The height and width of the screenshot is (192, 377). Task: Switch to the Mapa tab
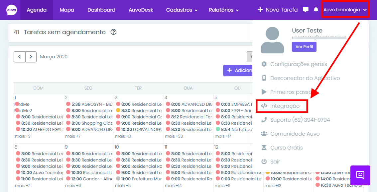click(67, 10)
